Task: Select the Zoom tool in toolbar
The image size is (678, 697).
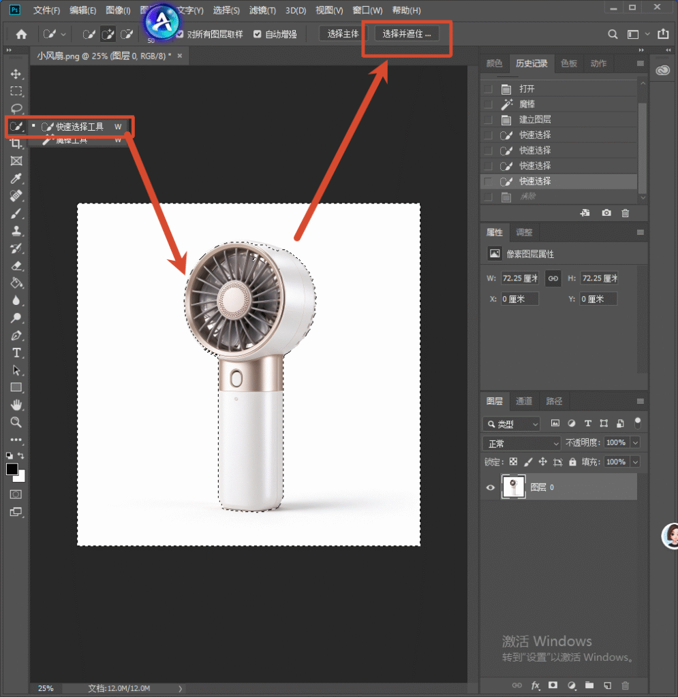Action: click(16, 422)
